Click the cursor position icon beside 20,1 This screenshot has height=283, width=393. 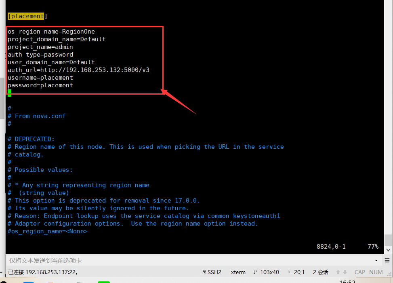(x=290, y=272)
